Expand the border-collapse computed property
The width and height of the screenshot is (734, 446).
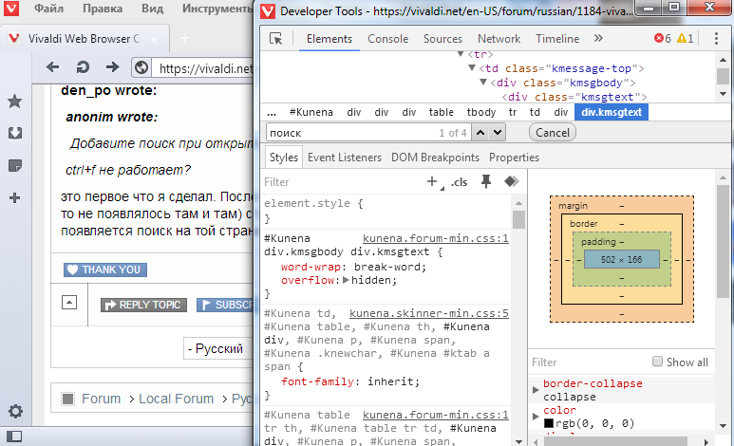(x=536, y=389)
